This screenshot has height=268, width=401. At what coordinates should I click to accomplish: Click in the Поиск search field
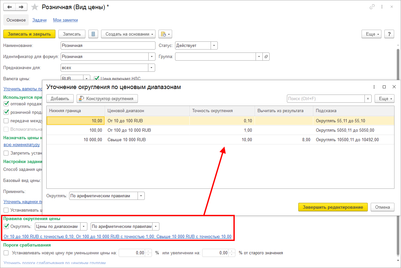click(x=325, y=98)
